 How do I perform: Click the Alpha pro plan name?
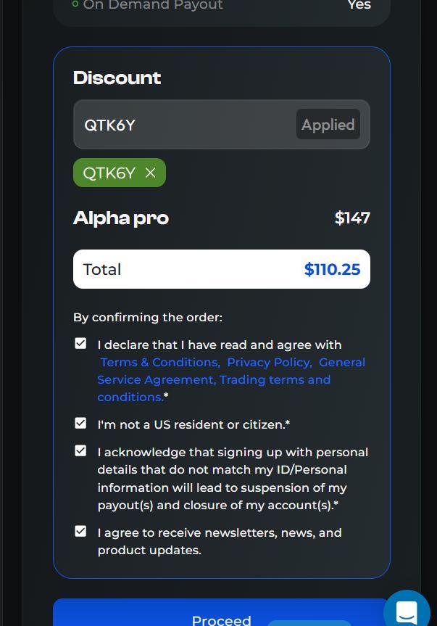(121, 218)
